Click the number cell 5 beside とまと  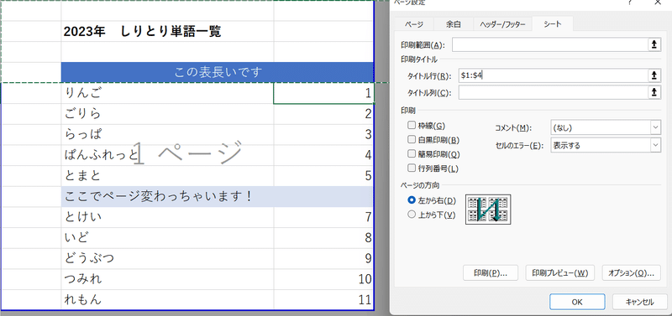coord(324,176)
